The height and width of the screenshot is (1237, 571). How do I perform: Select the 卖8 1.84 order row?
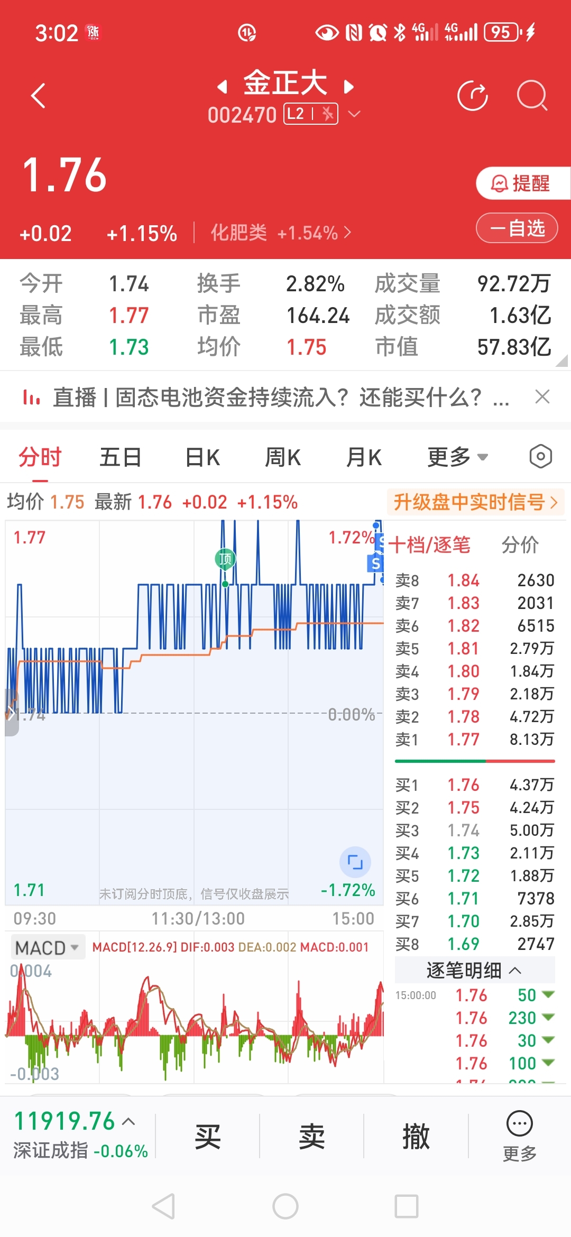(474, 580)
